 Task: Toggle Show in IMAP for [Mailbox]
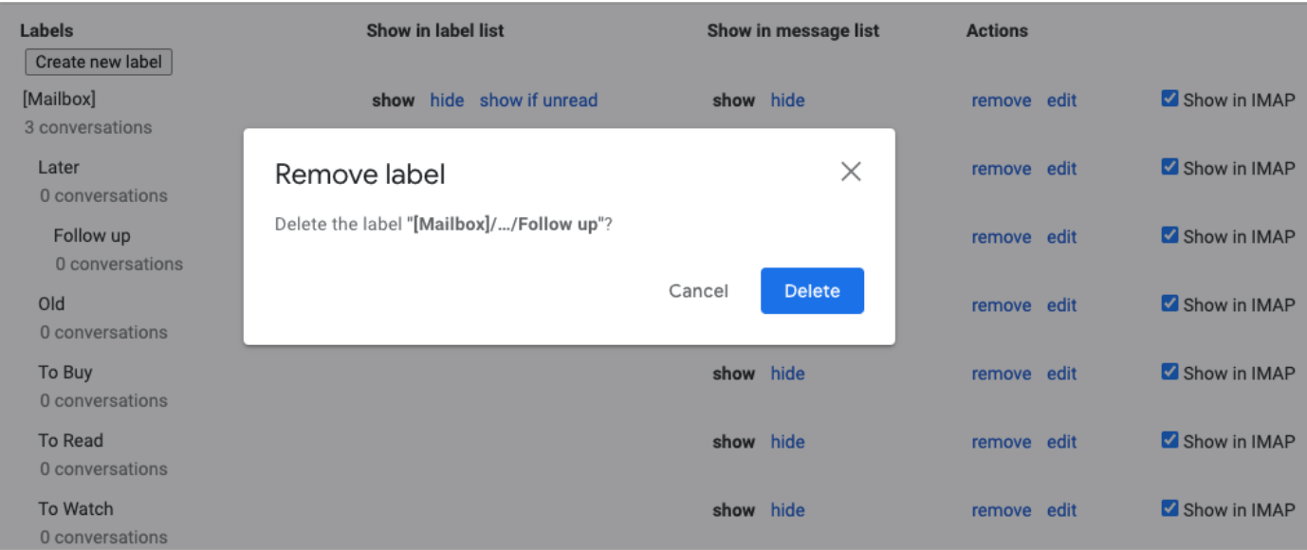[1170, 99]
